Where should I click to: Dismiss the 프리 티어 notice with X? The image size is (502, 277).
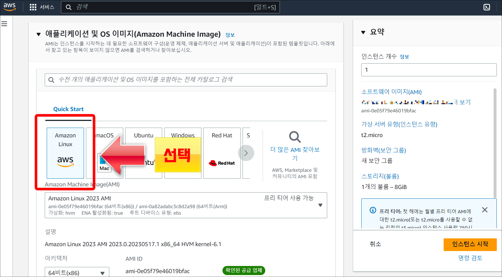(x=485, y=210)
